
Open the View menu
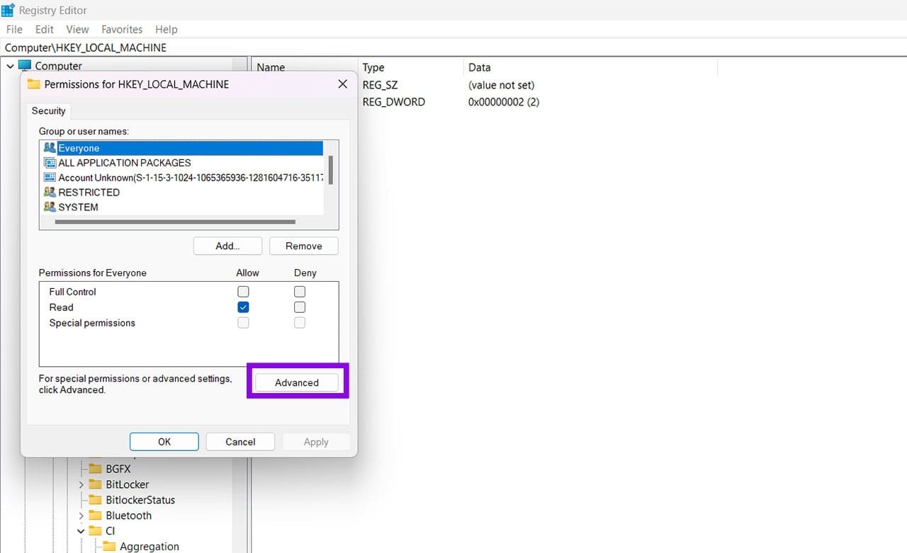click(77, 29)
